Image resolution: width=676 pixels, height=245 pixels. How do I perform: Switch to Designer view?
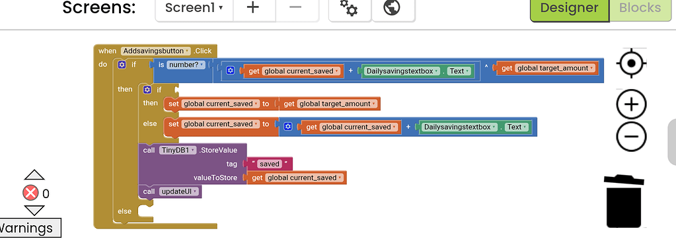tap(569, 9)
